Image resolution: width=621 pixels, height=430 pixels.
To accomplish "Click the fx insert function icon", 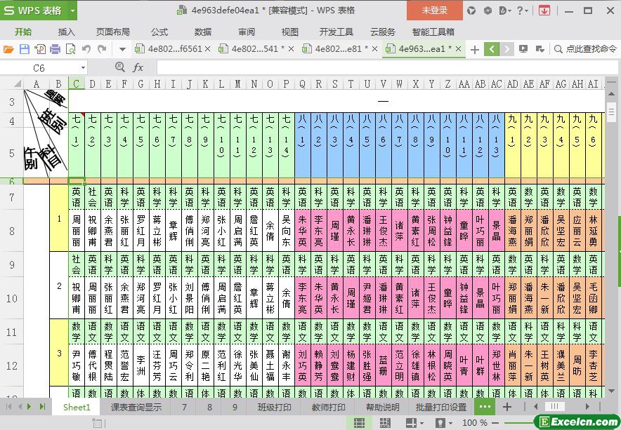I will 138,68.
